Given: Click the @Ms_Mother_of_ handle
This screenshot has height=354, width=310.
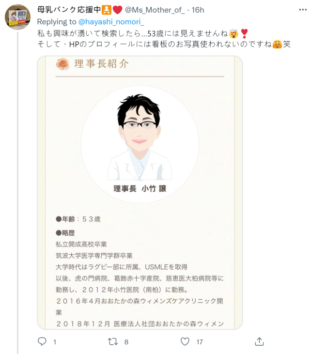Looking at the screenshot, I should click(155, 10).
